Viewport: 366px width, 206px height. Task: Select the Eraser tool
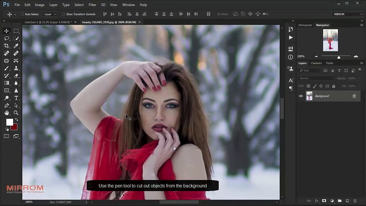(x=16, y=76)
